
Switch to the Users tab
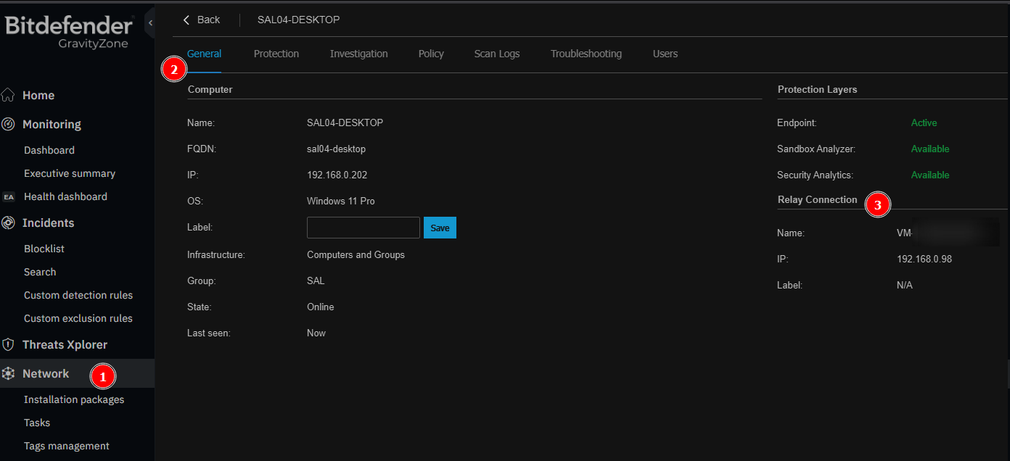pyautogui.click(x=665, y=54)
